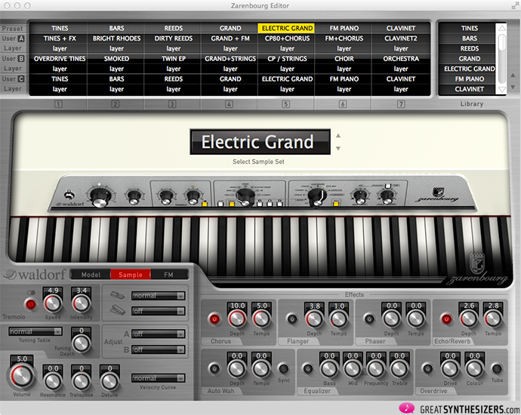Viewport: 521px width, 415px height.
Task: Click the Chorus Depth knob
Action: pos(237,319)
